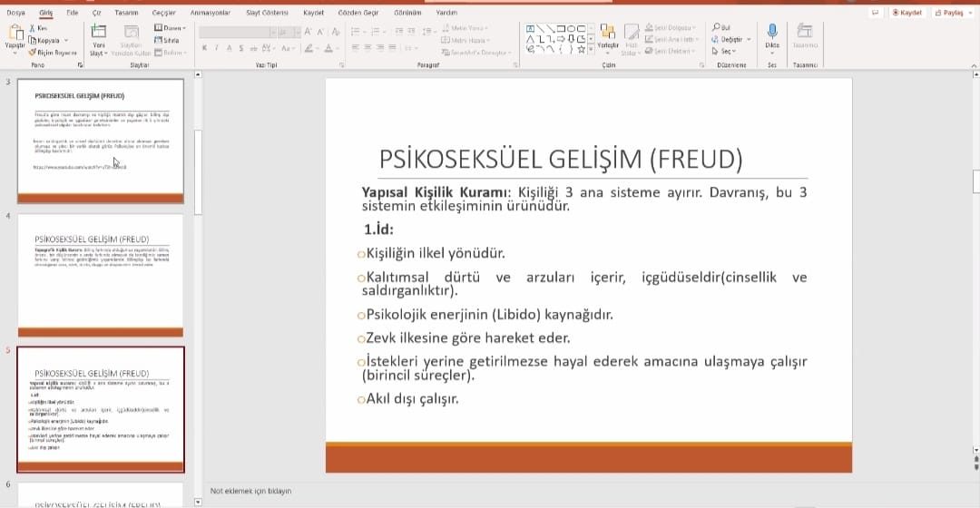Click Değiştir (Replace)
The image size is (980, 508).
pos(728,39)
